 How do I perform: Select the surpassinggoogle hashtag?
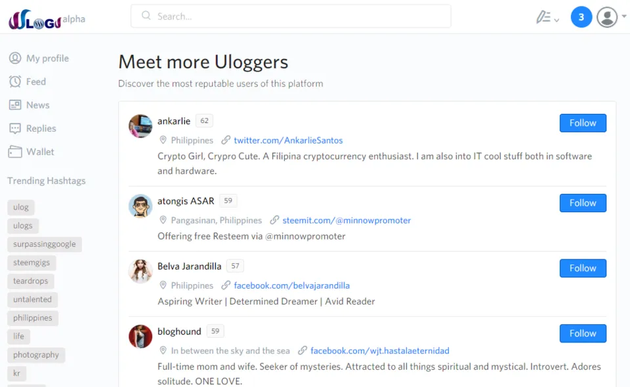point(44,244)
